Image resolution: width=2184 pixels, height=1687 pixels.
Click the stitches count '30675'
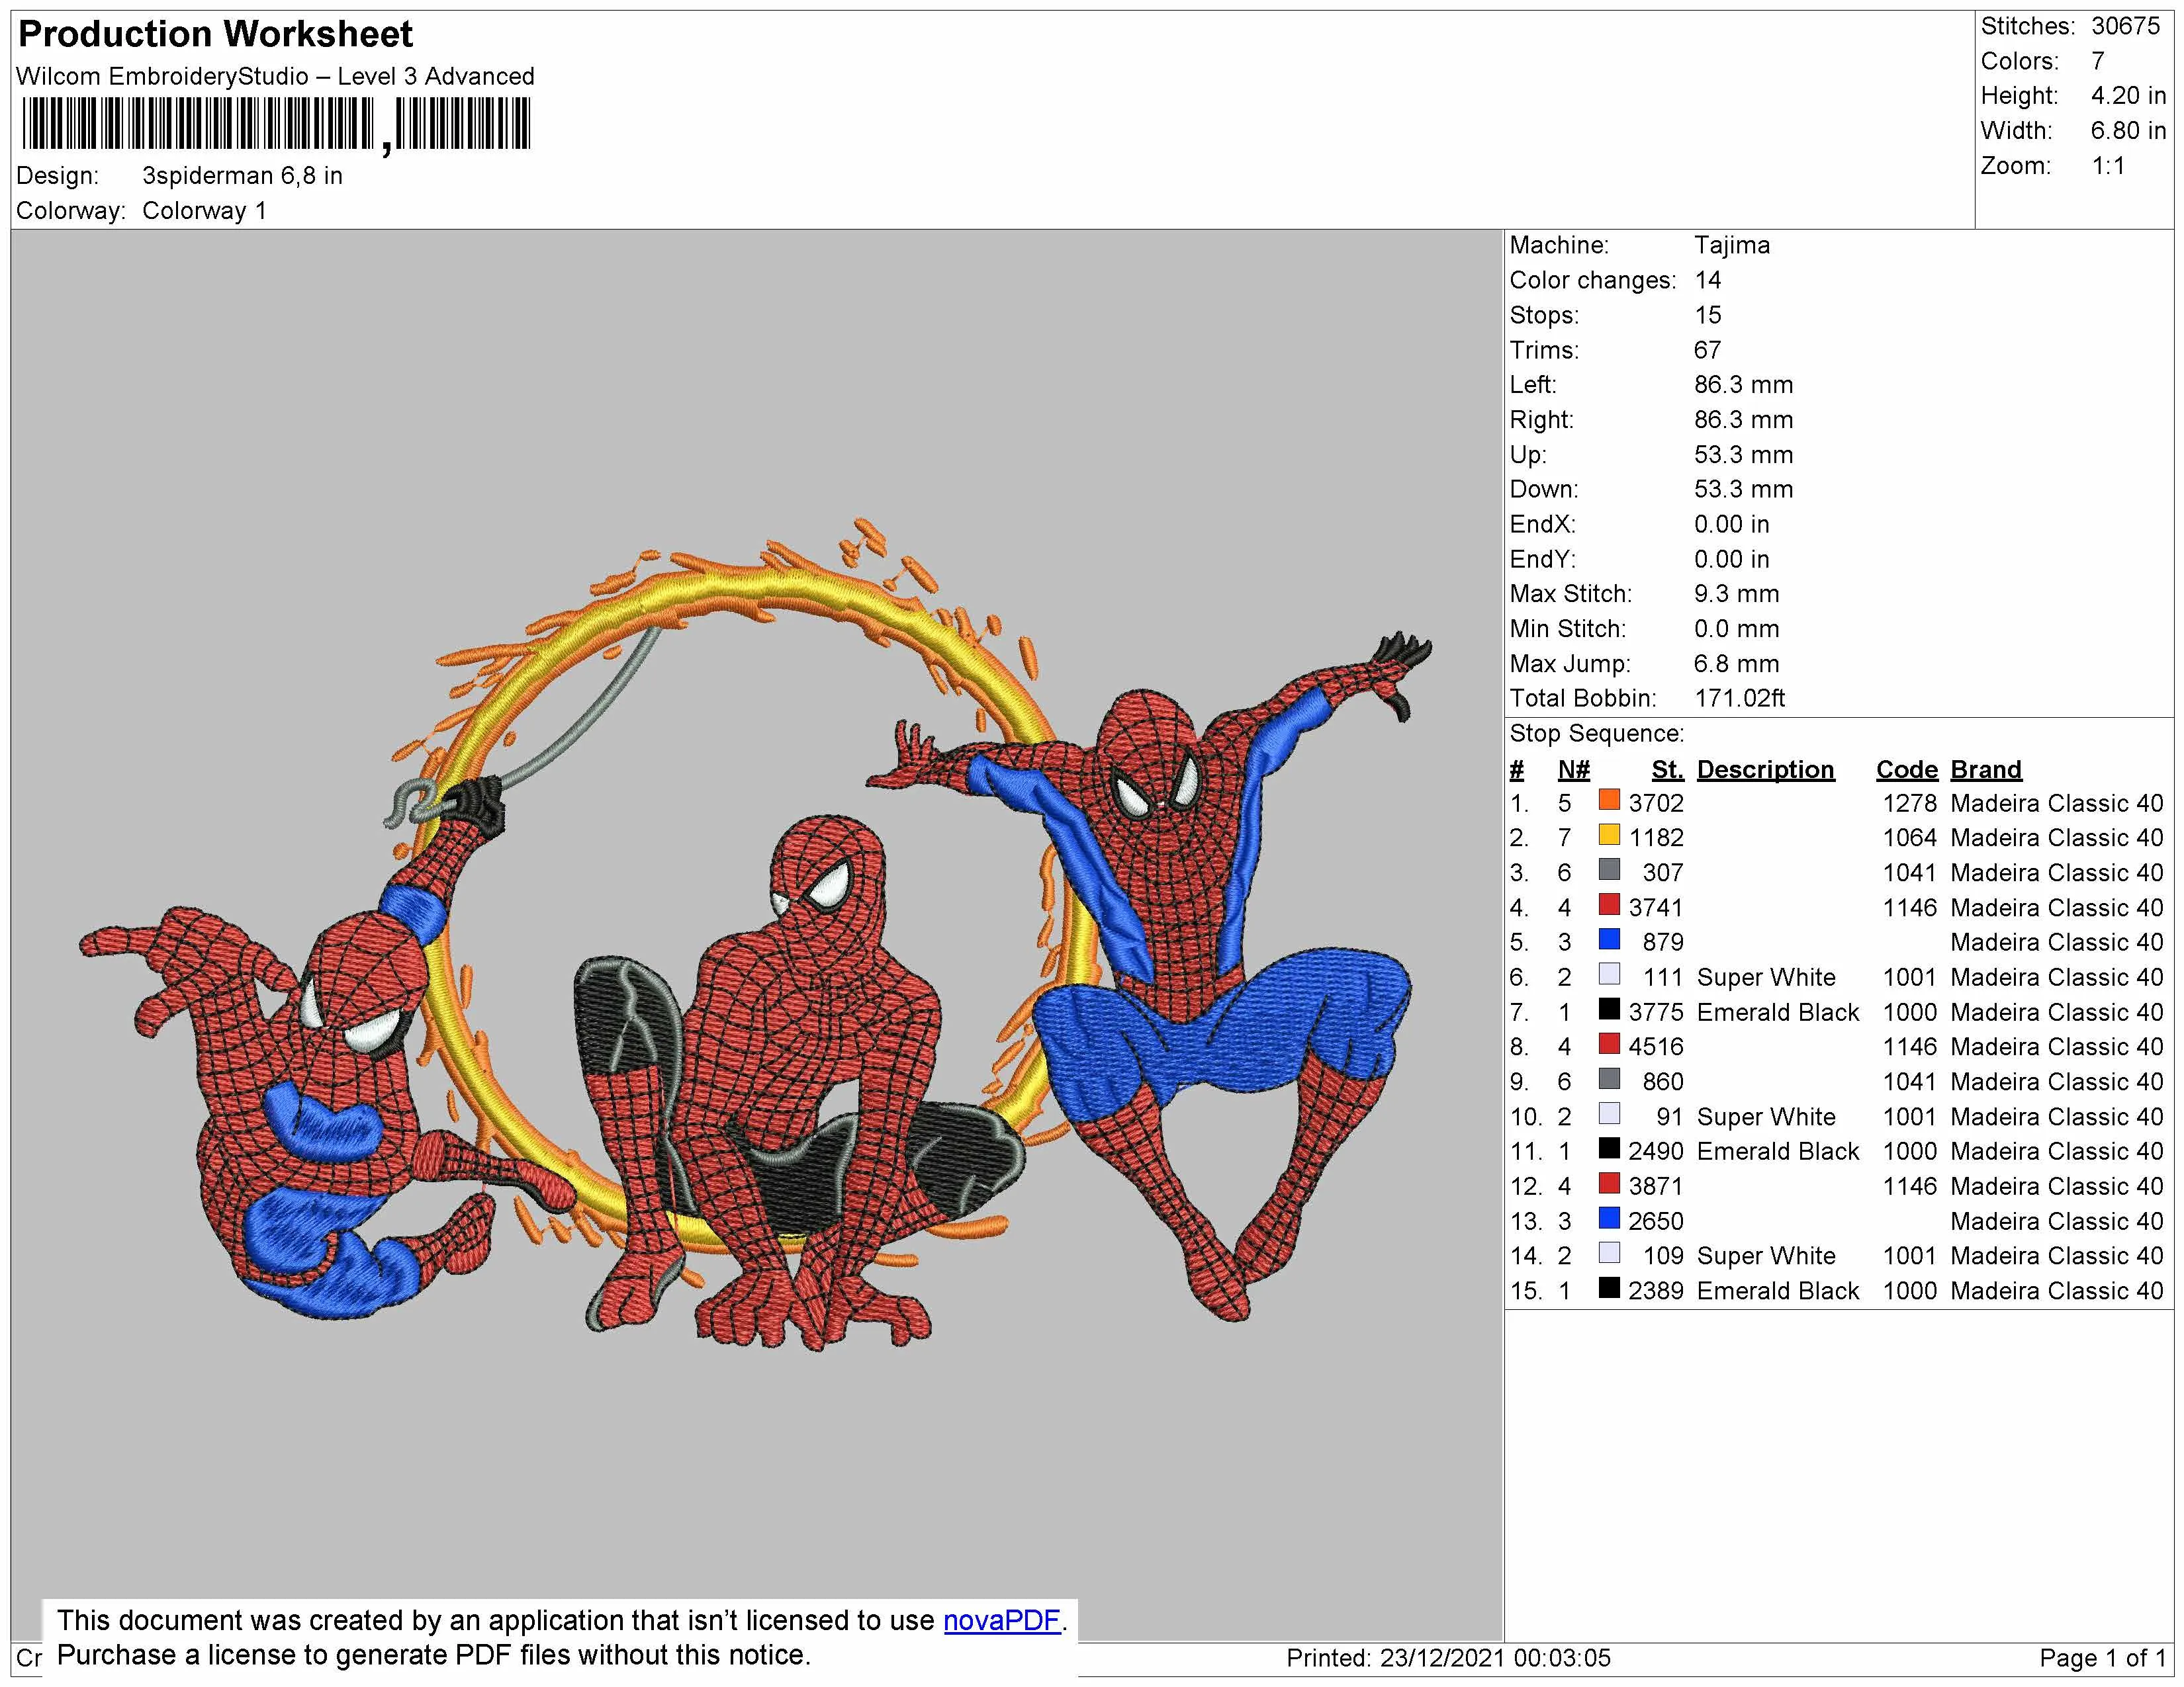pyautogui.click(x=2125, y=26)
